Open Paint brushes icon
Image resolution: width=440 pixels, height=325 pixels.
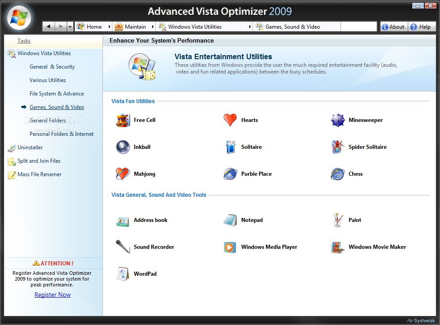tap(337, 220)
